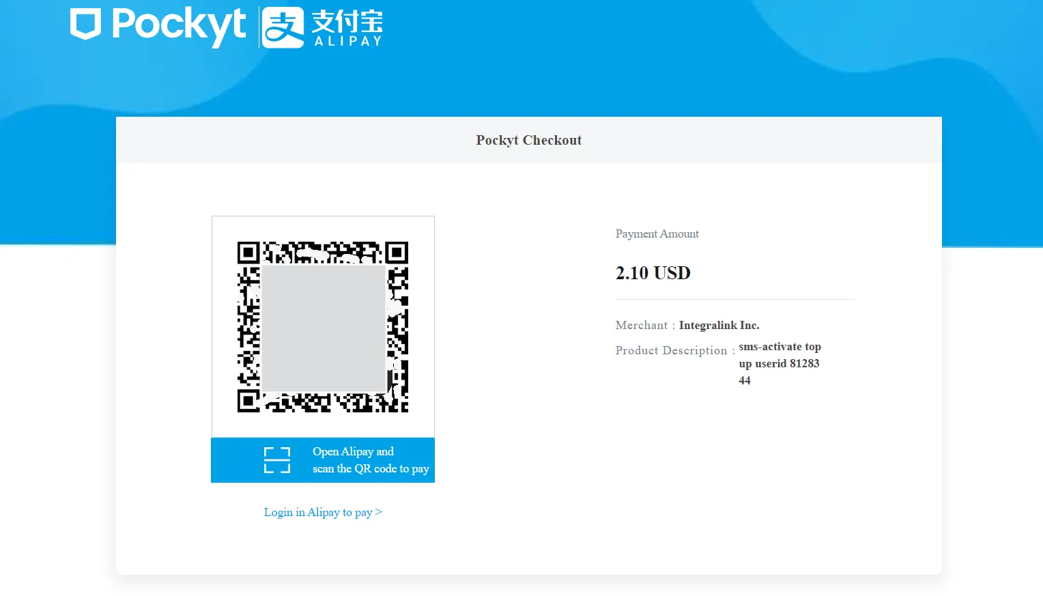Click the Alipay logo in the header
The image size is (1043, 596).
coord(323,28)
